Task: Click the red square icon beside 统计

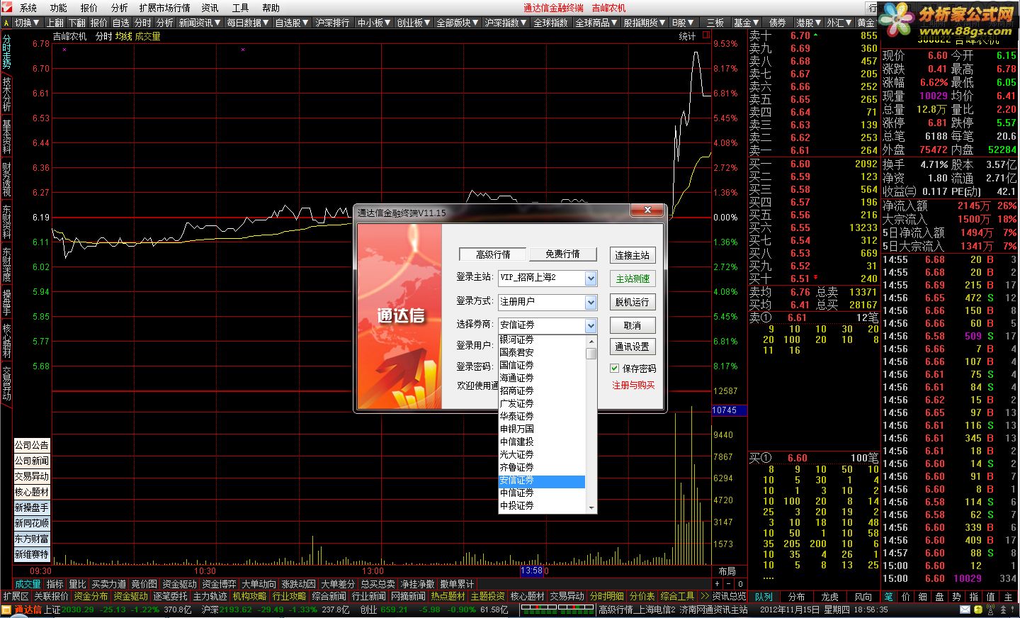Action: pyautogui.click(x=706, y=35)
